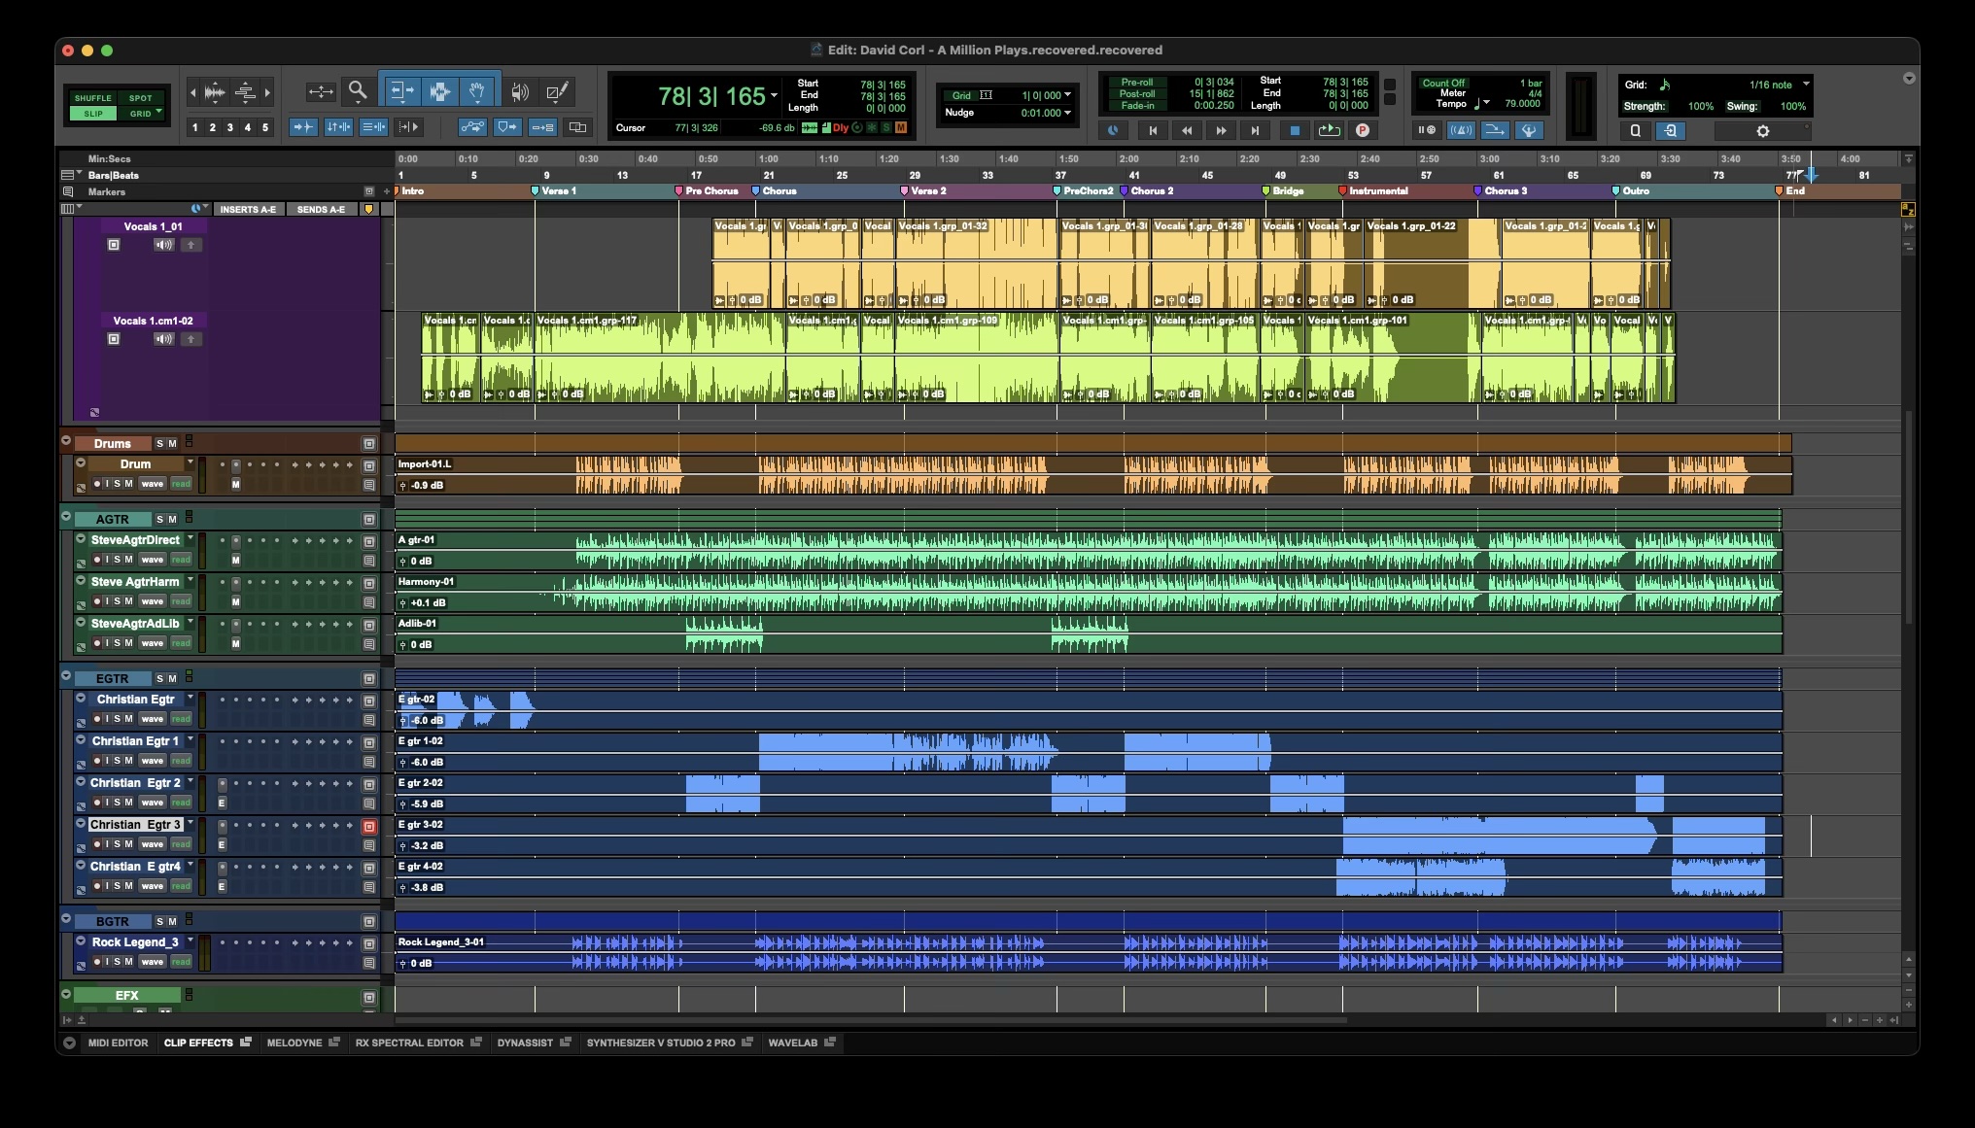The width and height of the screenshot is (1975, 1128).
Task: Click the audio waveform zoom icon
Action: click(214, 92)
